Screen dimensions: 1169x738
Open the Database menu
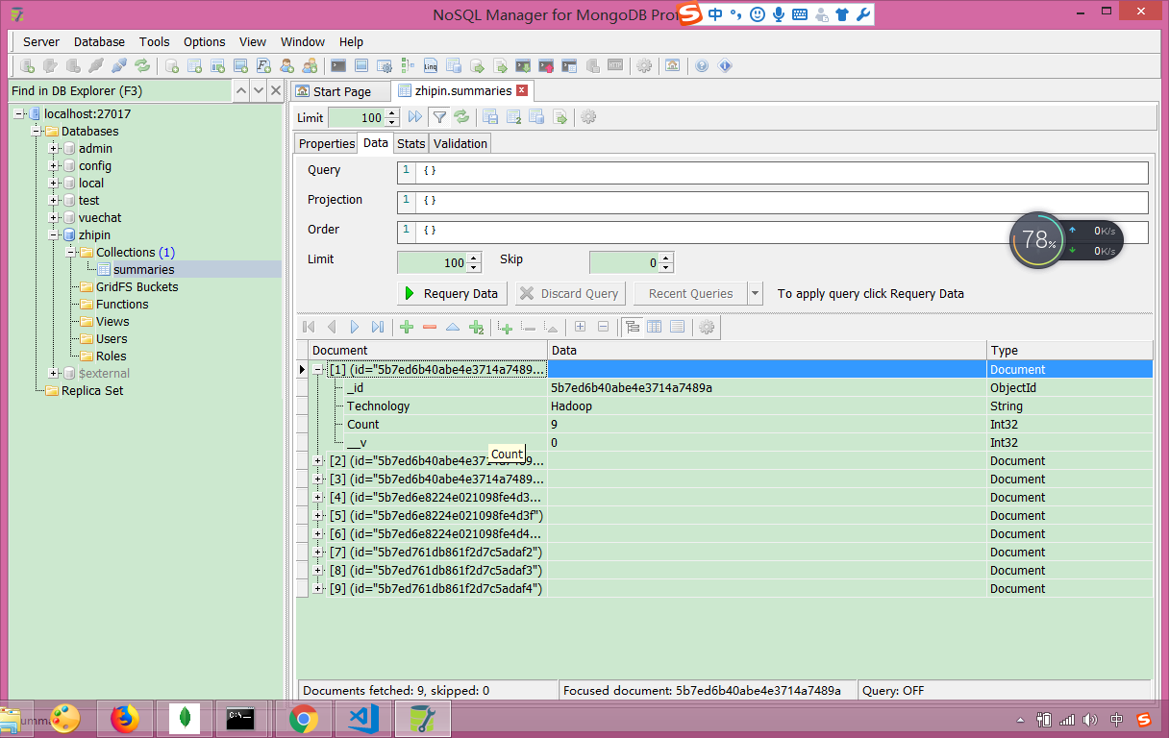(99, 41)
